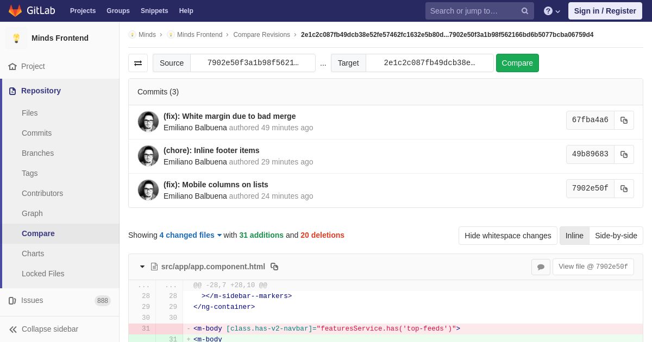Open Locked Files in sidebar
Screen dimensions: 652x342
(x=43, y=274)
